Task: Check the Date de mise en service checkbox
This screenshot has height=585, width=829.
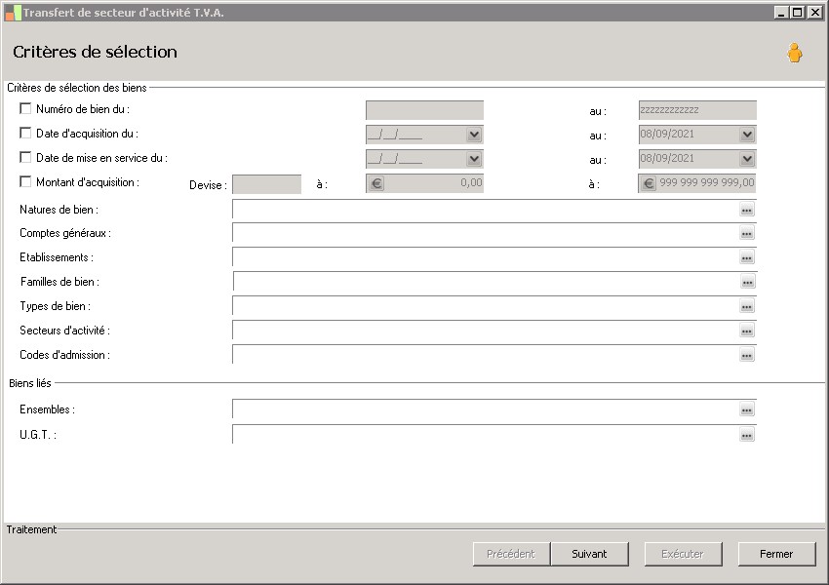Action: coord(25,157)
